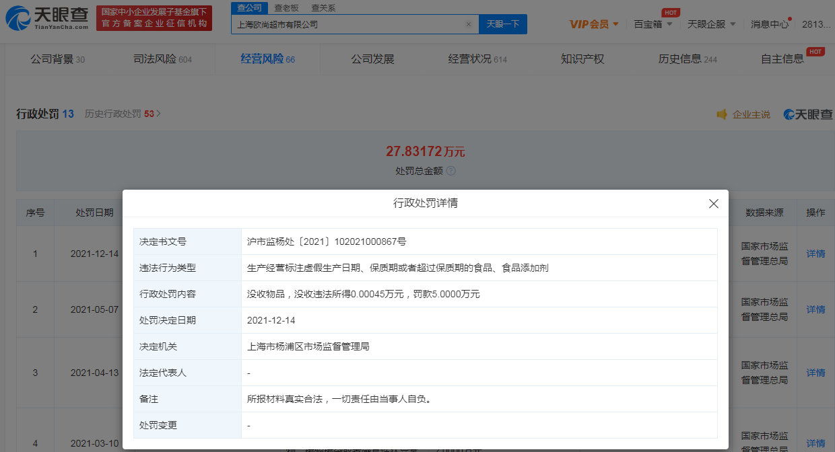Viewport: 835px width, 452px height.
Task: Open the 消息中心 notifications
Action: [x=770, y=24]
